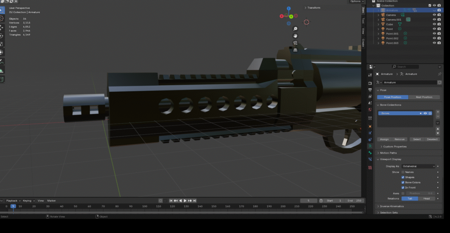Image resolution: width=450 pixels, height=233 pixels.
Task: Open the Display As Octahedral dropdown
Action: [x=418, y=166]
